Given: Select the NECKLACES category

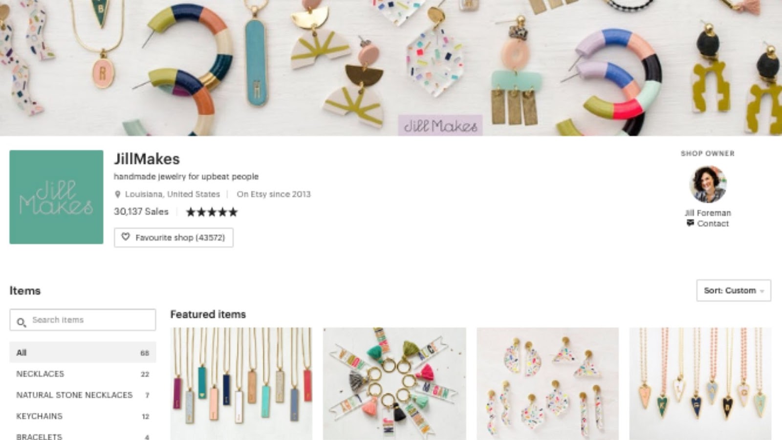Looking at the screenshot, I should pos(83,374).
